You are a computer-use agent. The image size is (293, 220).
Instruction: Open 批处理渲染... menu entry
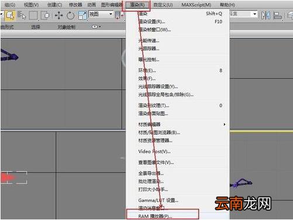[x=178, y=181]
